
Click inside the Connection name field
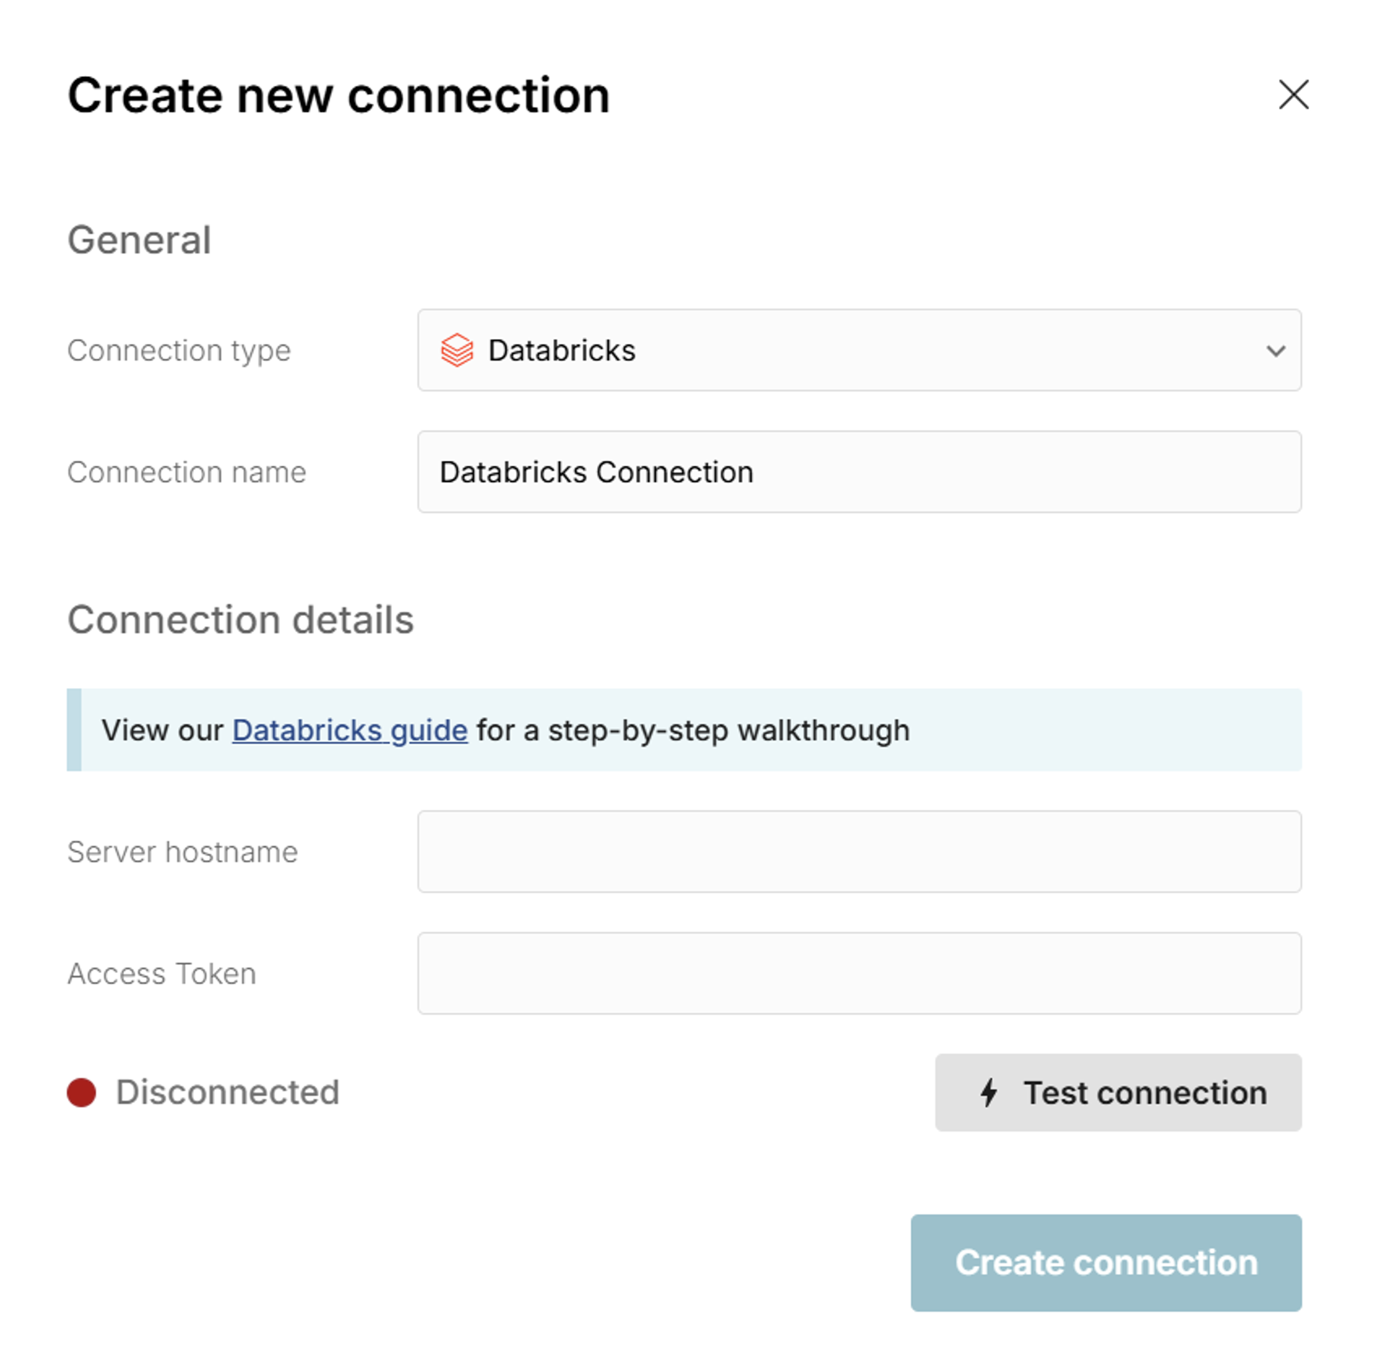tap(854, 472)
